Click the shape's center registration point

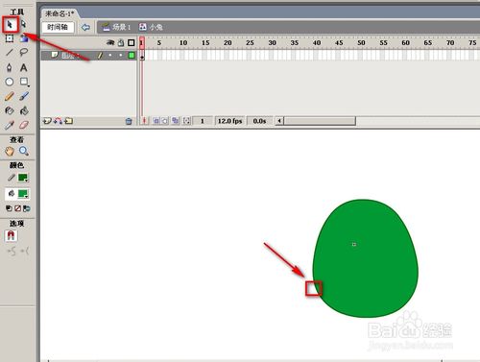click(x=354, y=244)
